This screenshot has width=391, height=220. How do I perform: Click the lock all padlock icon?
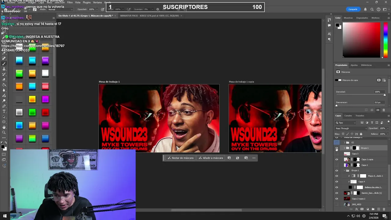(x=361, y=134)
